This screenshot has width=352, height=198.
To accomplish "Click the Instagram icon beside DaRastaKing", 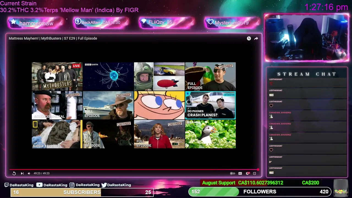I will pos(72,185).
